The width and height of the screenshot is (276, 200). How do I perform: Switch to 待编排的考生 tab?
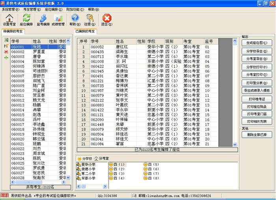click(13, 31)
